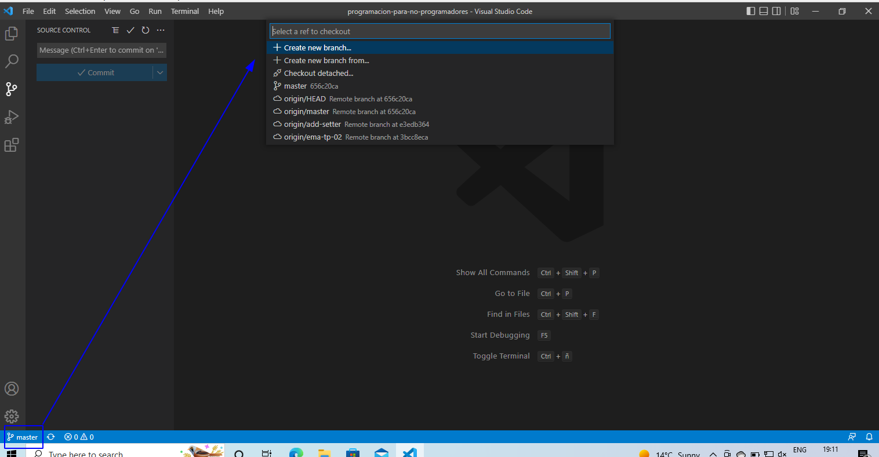Screen dimensions: 879x457
Task: Open the Selection menu
Action: 80,11
